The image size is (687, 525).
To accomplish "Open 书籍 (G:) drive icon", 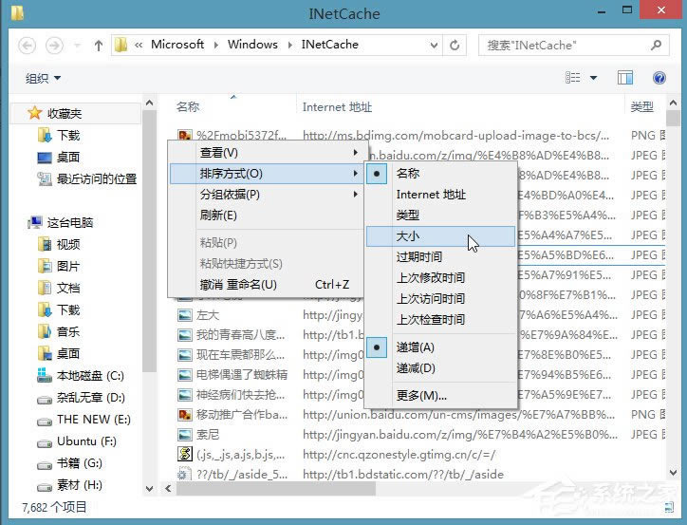I will coord(45,464).
